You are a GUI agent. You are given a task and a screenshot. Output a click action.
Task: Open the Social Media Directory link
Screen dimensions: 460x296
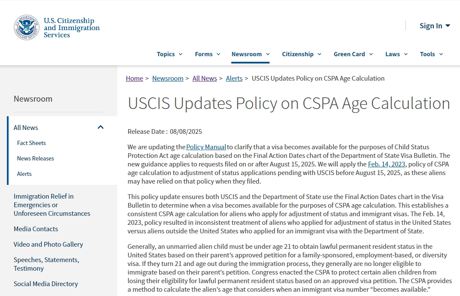[46, 284]
